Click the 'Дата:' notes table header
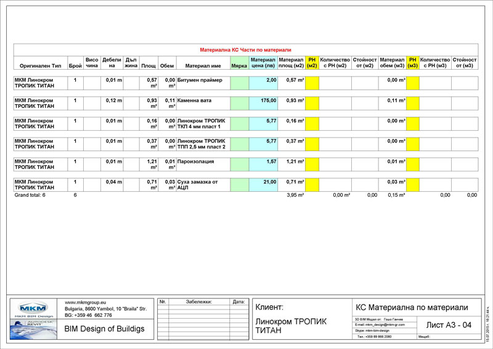 point(238,302)
